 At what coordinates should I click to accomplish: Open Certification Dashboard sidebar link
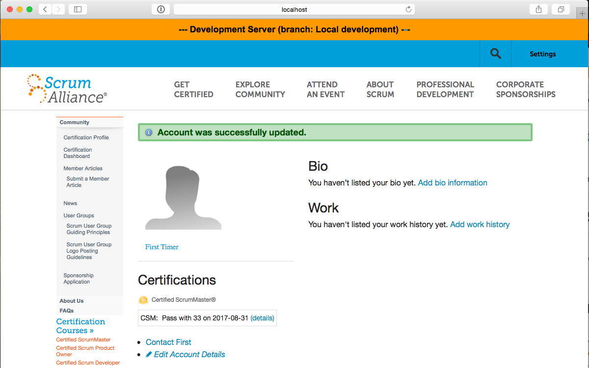point(78,153)
